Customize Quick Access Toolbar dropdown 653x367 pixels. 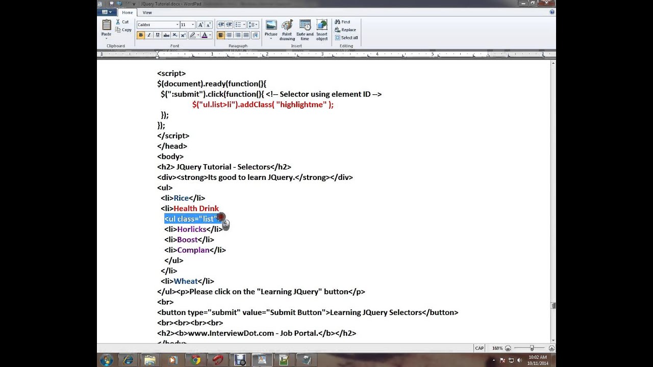[x=134, y=4]
